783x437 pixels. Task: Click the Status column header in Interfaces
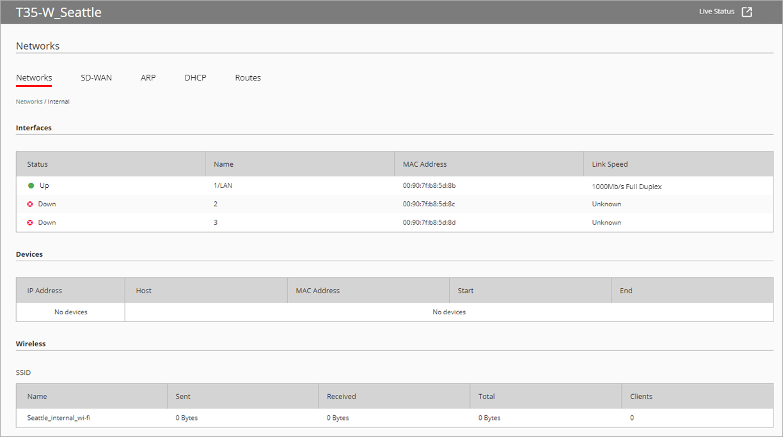click(x=37, y=164)
